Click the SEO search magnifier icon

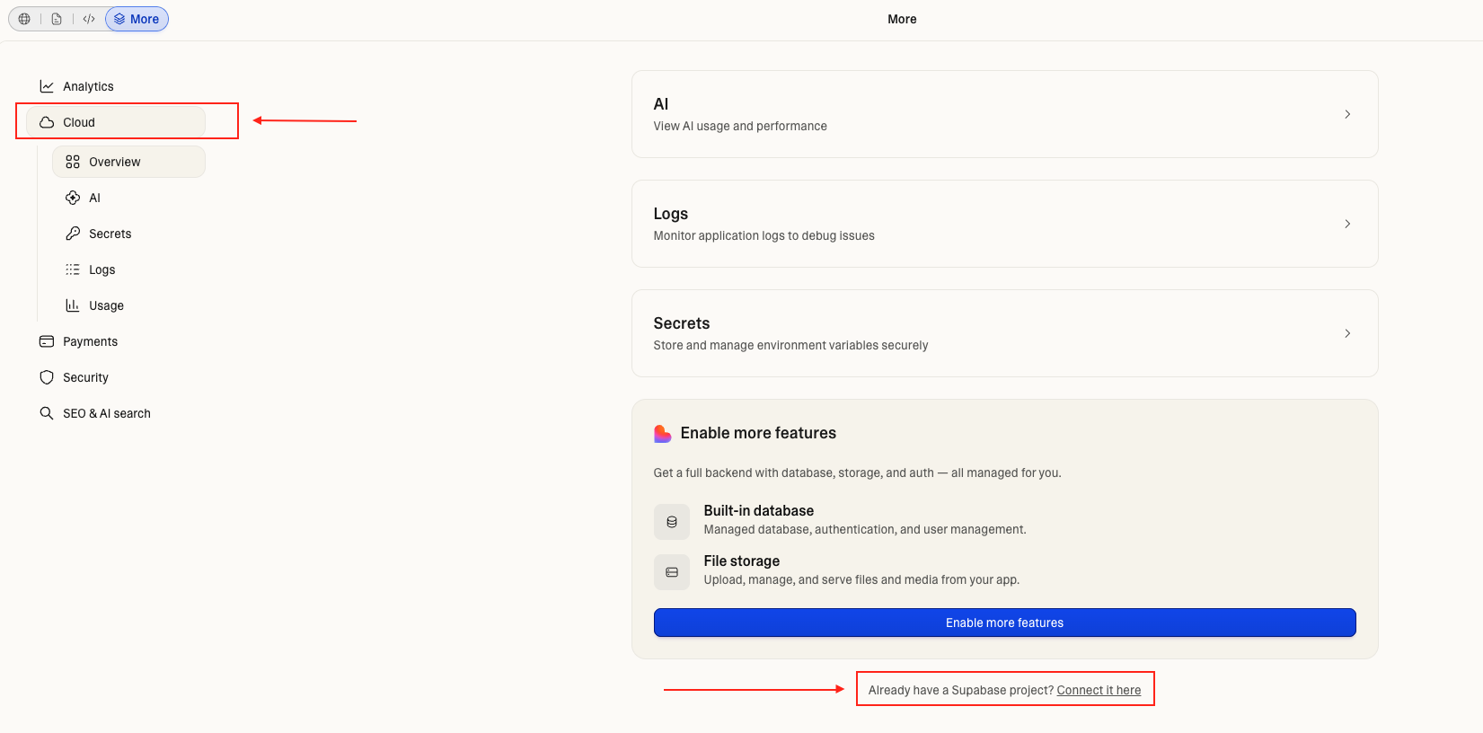click(x=47, y=413)
